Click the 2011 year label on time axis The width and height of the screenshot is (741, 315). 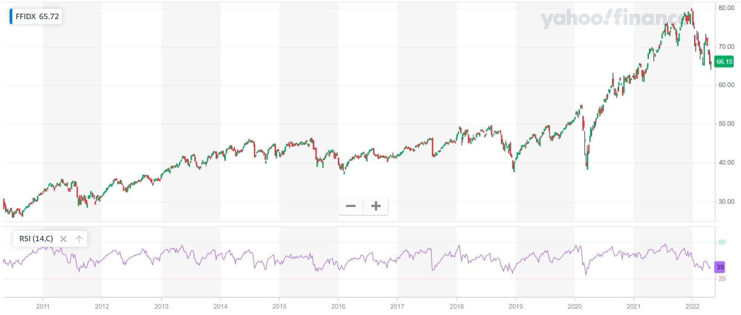[x=43, y=306]
